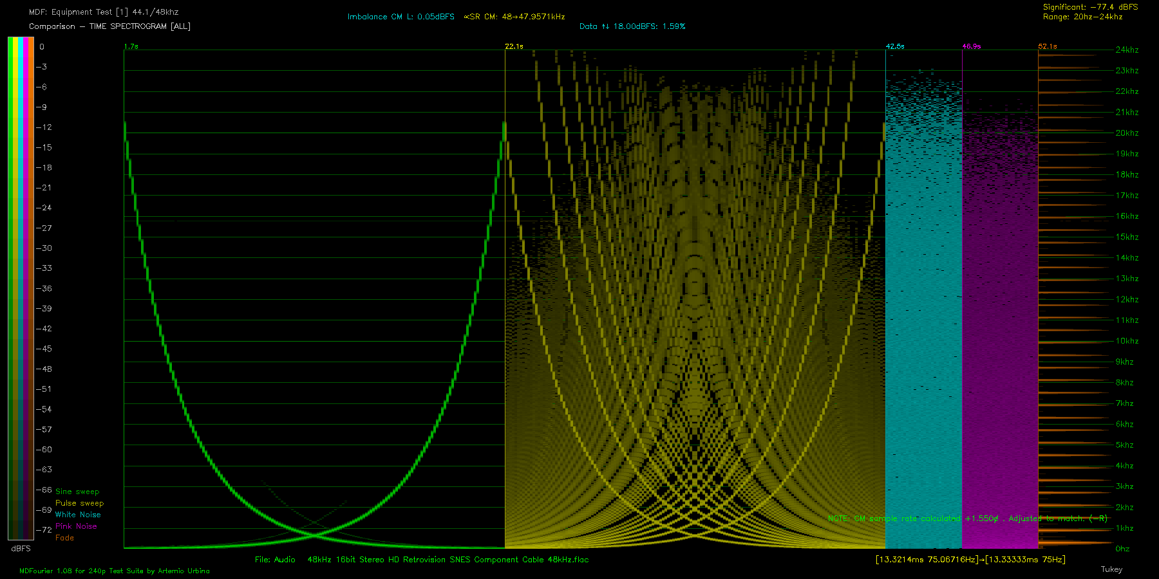Viewport: 1159px width, 579px height.
Task: Select the 12khz frequency axis label
Action: click(1127, 299)
